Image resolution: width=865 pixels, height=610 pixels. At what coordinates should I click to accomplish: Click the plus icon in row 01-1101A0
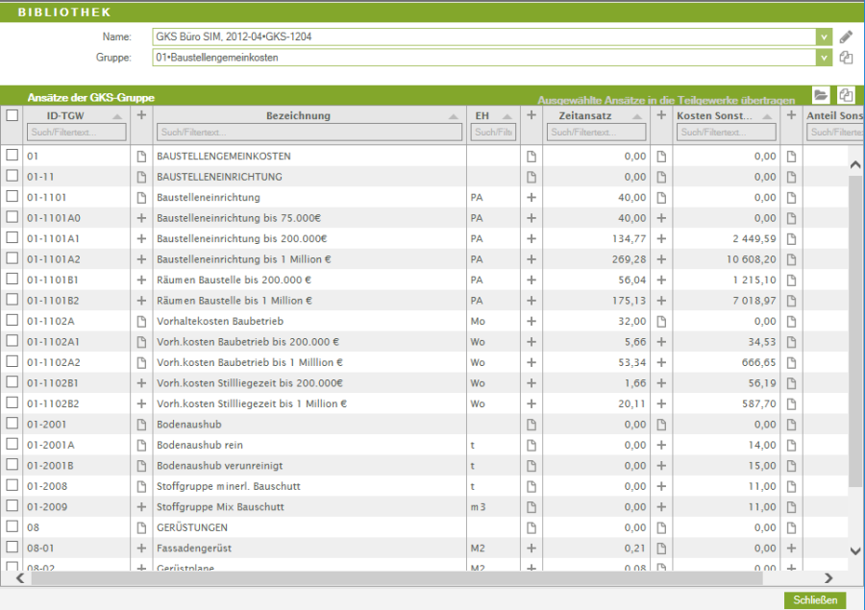pyautogui.click(x=141, y=218)
